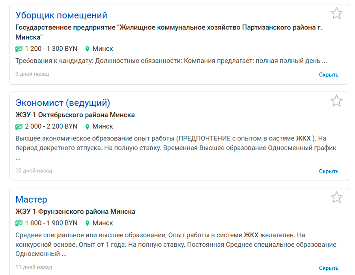Hide the Уборщик помещений listing via Скрыть
Image resolution: width=355 pixels, height=275 pixels.
point(329,74)
